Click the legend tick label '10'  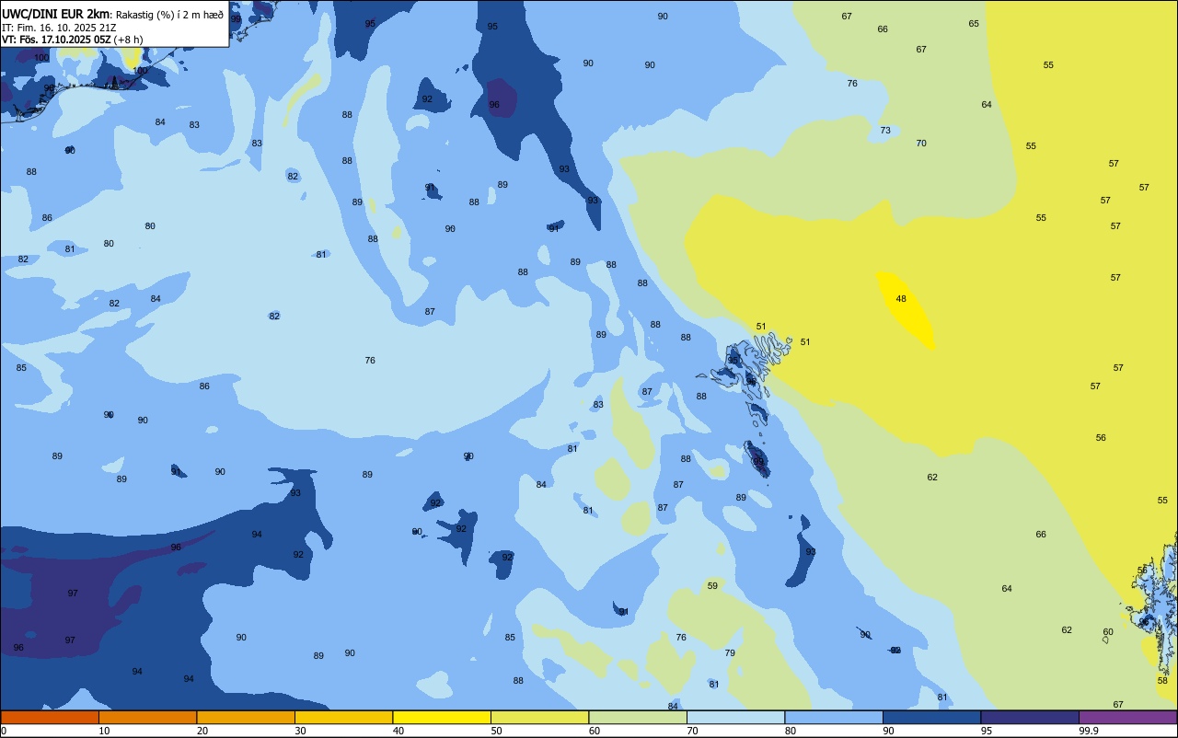(x=104, y=731)
